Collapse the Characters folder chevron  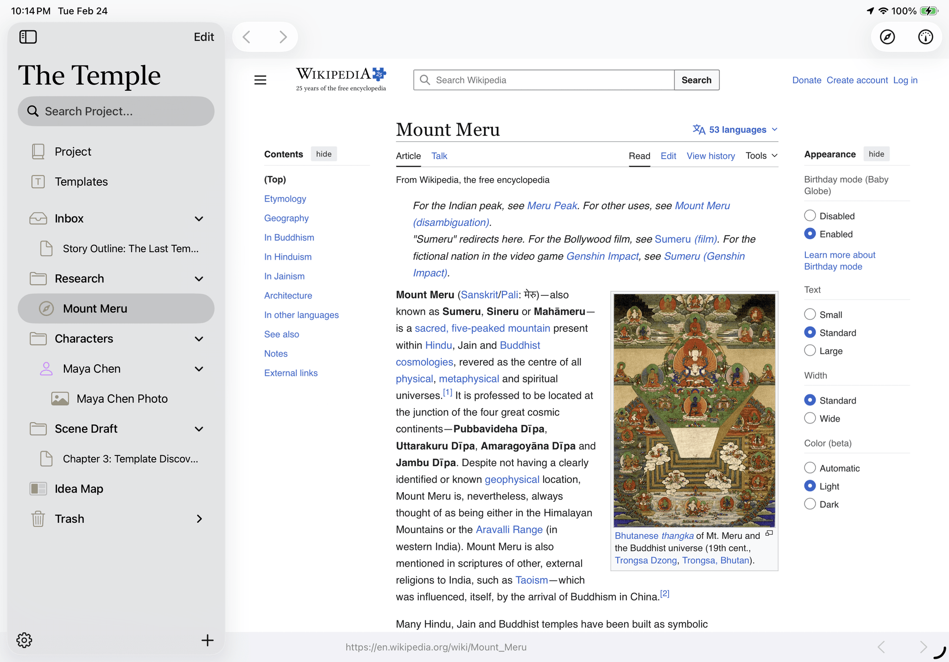pyautogui.click(x=199, y=339)
